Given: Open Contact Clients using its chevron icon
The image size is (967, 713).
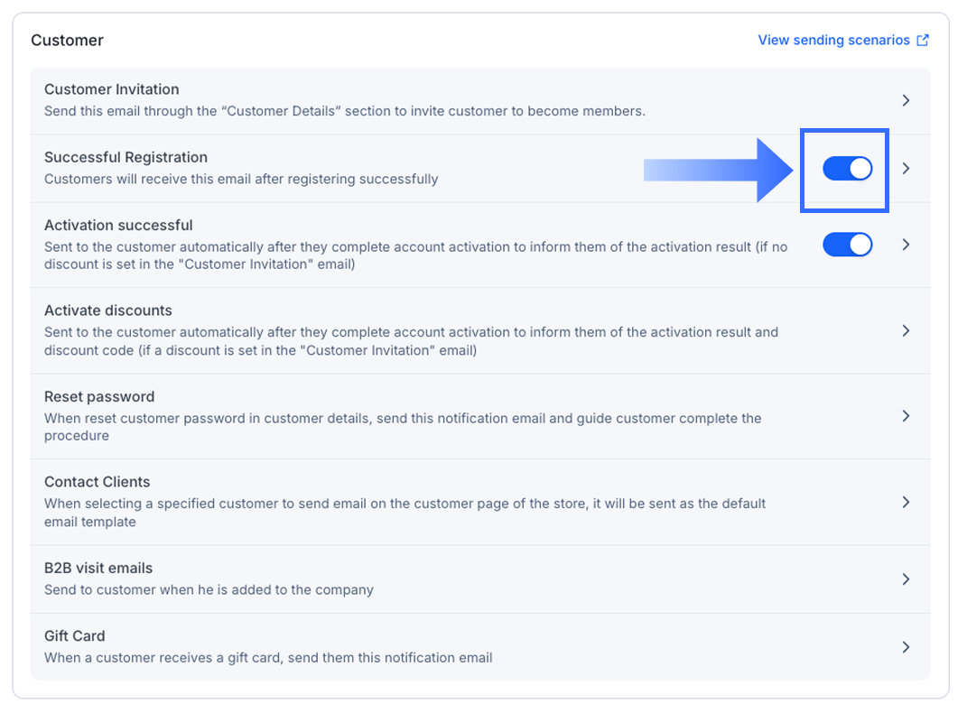Looking at the screenshot, I should [906, 502].
